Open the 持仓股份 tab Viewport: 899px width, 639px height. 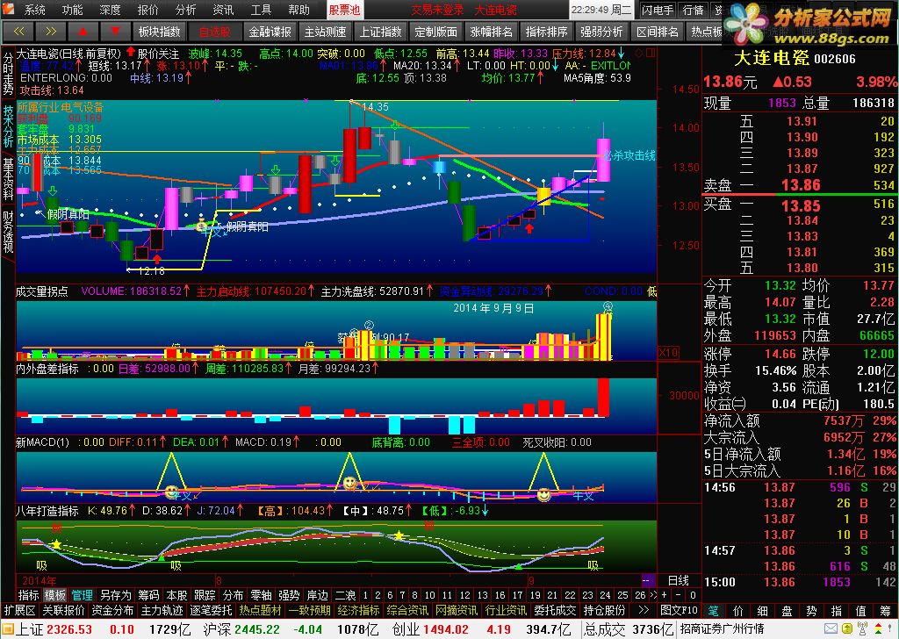[x=604, y=610]
